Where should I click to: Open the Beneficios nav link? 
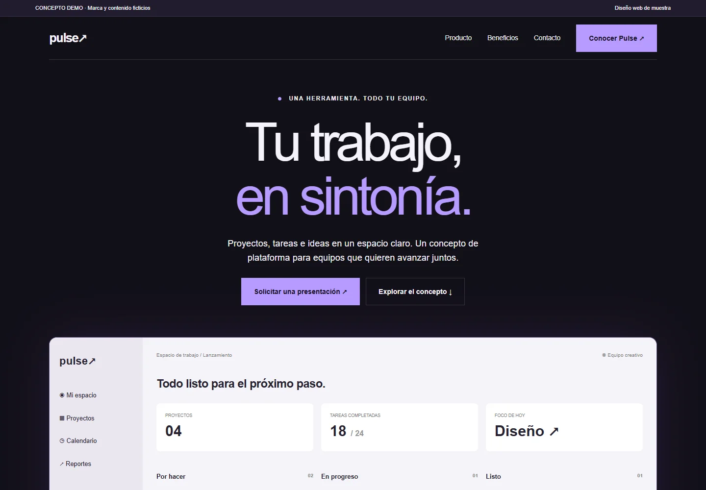[x=503, y=38]
